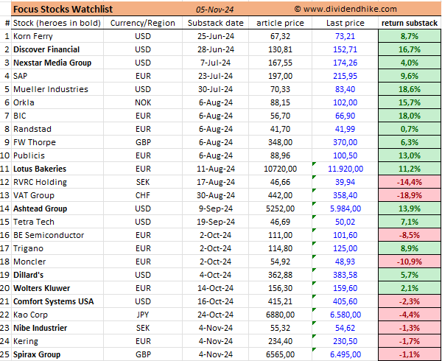Select SAP last price 215,95

click(x=345, y=76)
